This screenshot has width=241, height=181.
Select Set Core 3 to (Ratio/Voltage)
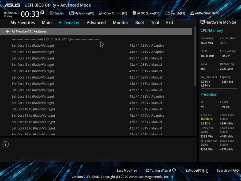(x=33, y=65)
